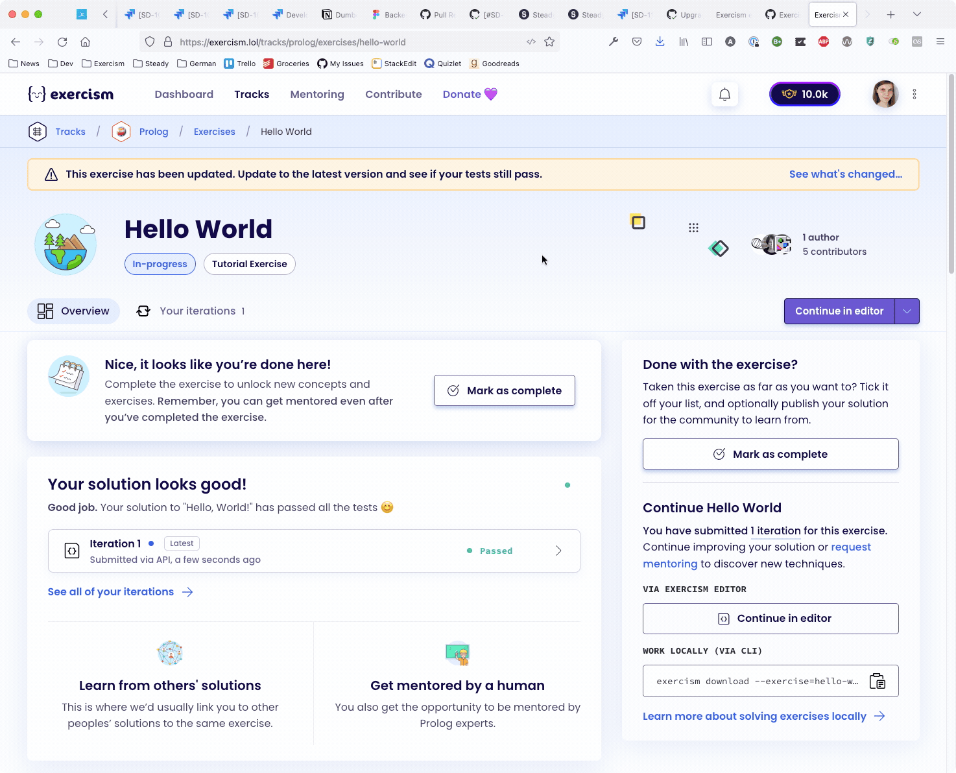
Task: Expand the Dev bookmarks folder
Action: pos(60,64)
